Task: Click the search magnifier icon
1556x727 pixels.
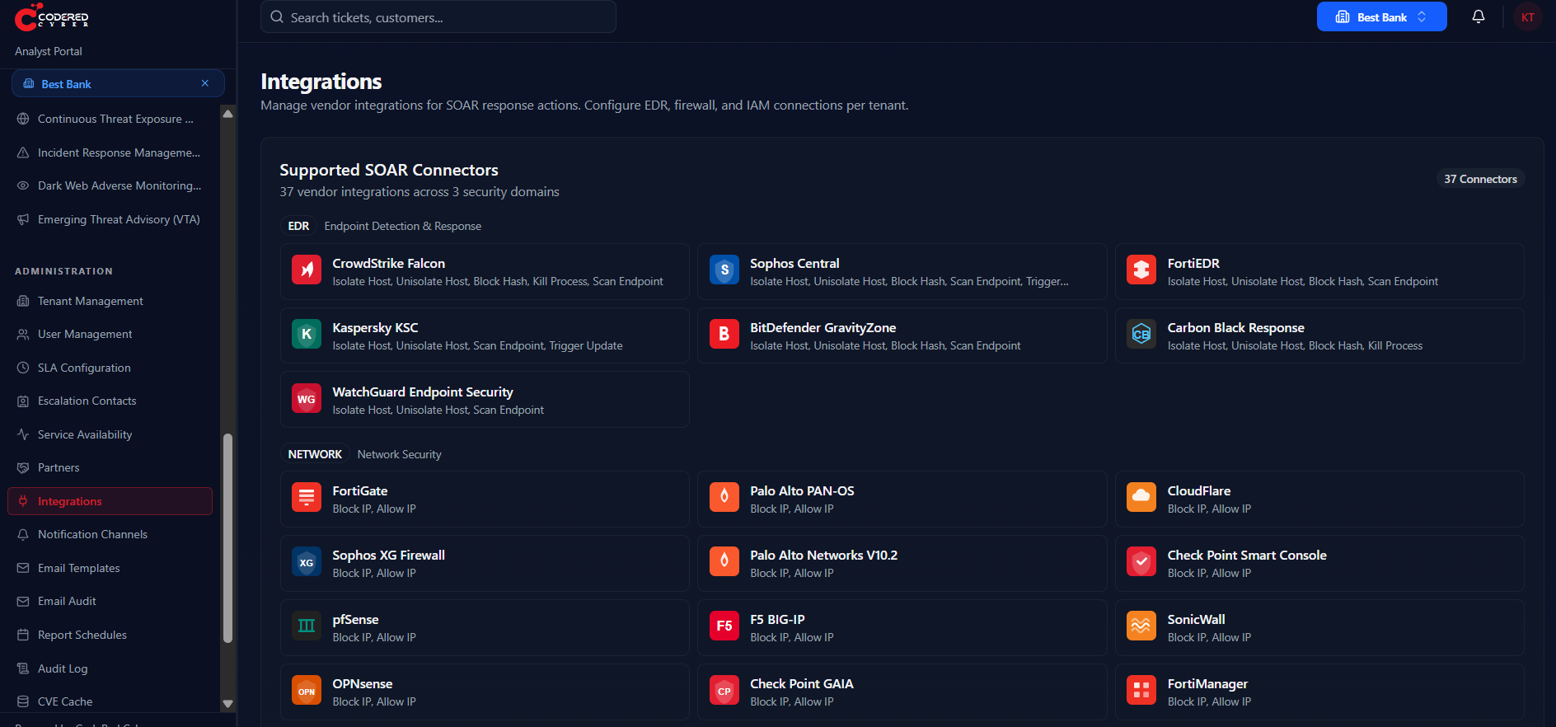Action: [277, 16]
